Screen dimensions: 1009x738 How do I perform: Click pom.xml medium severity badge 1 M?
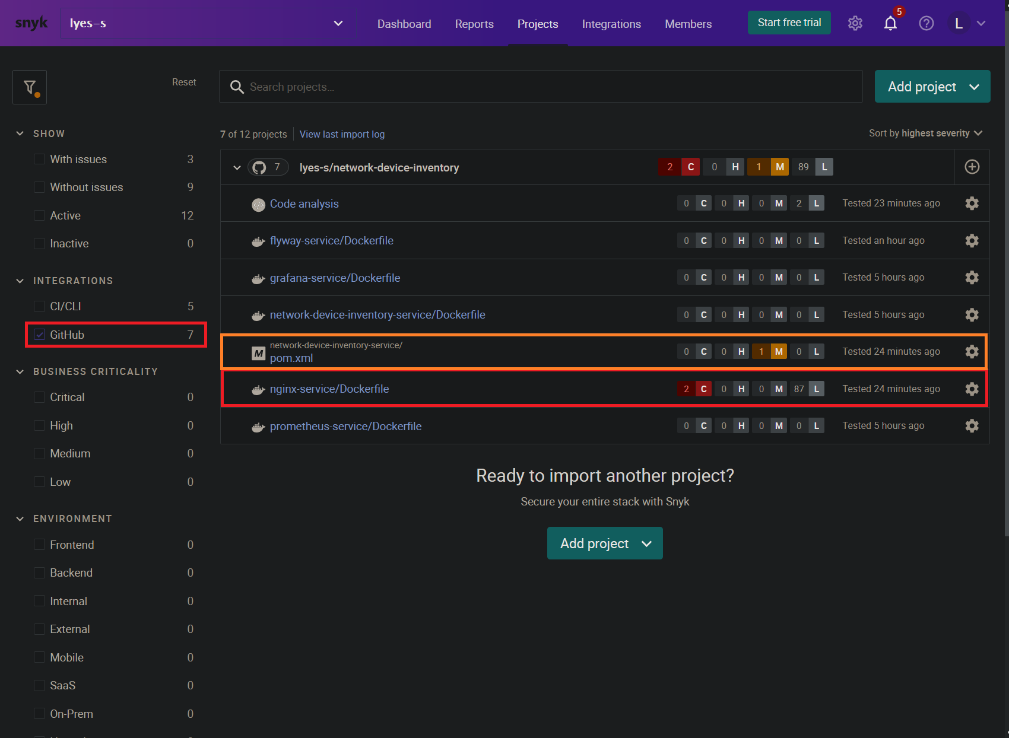[x=769, y=351]
